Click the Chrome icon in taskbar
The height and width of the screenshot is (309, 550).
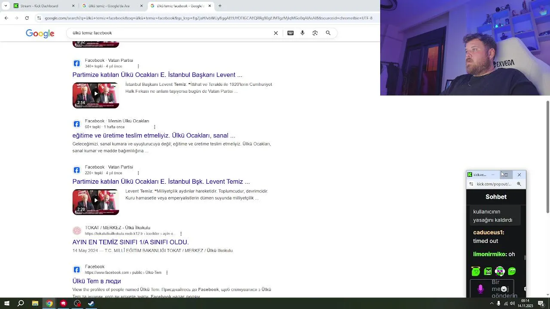(x=49, y=303)
